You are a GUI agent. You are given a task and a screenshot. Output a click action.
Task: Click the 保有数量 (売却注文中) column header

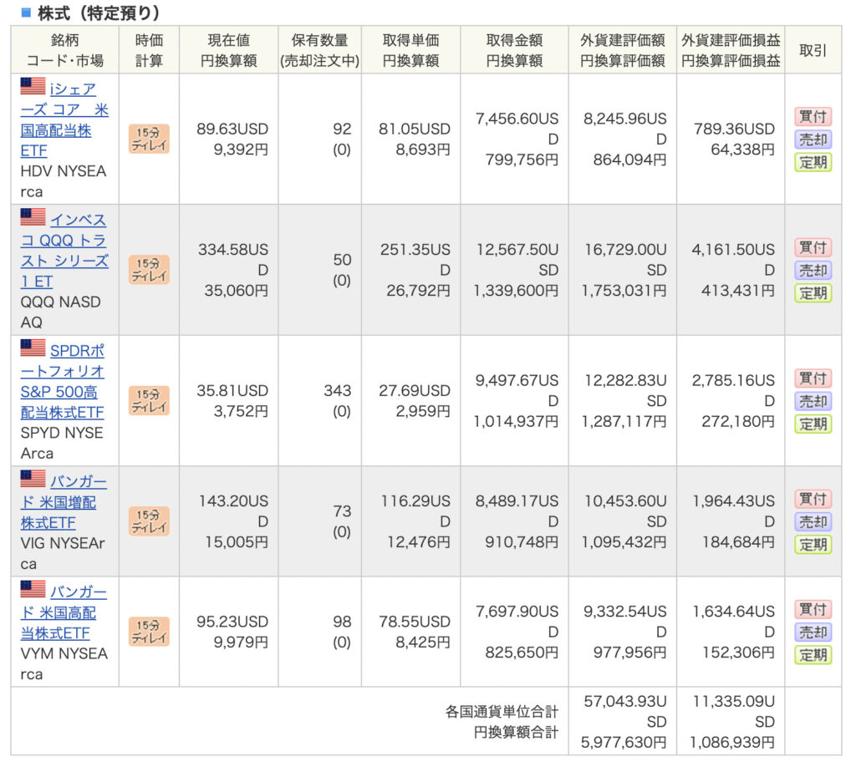pos(320,49)
